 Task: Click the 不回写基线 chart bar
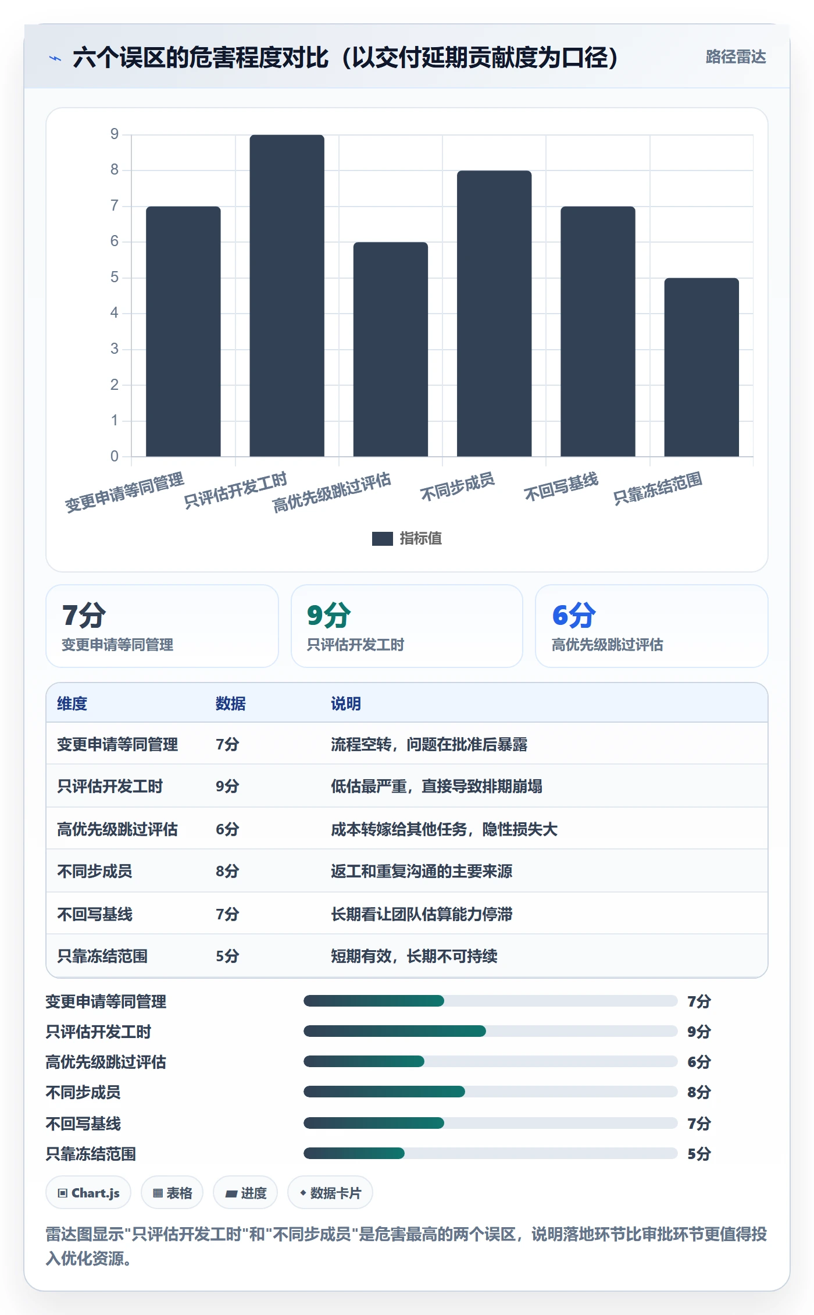598,331
